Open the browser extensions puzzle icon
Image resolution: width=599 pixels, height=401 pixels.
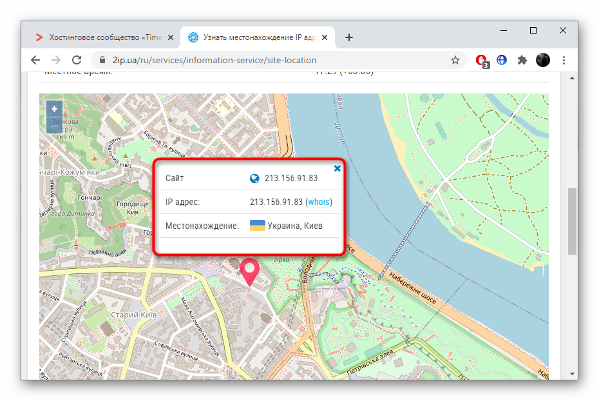pos(522,60)
